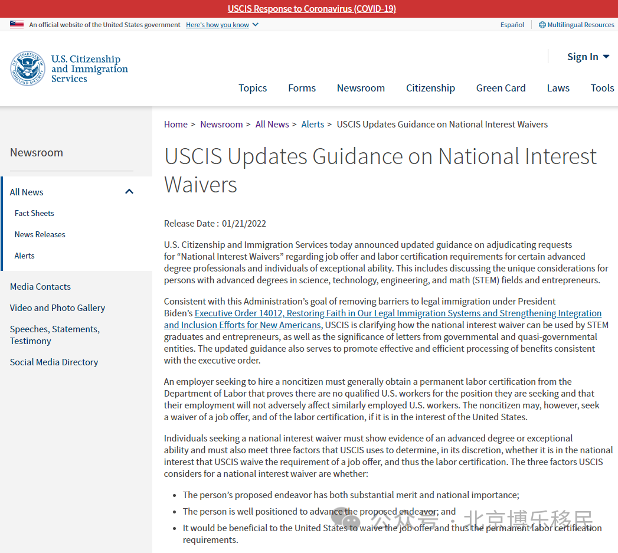Open Social Media Directory

click(54, 362)
